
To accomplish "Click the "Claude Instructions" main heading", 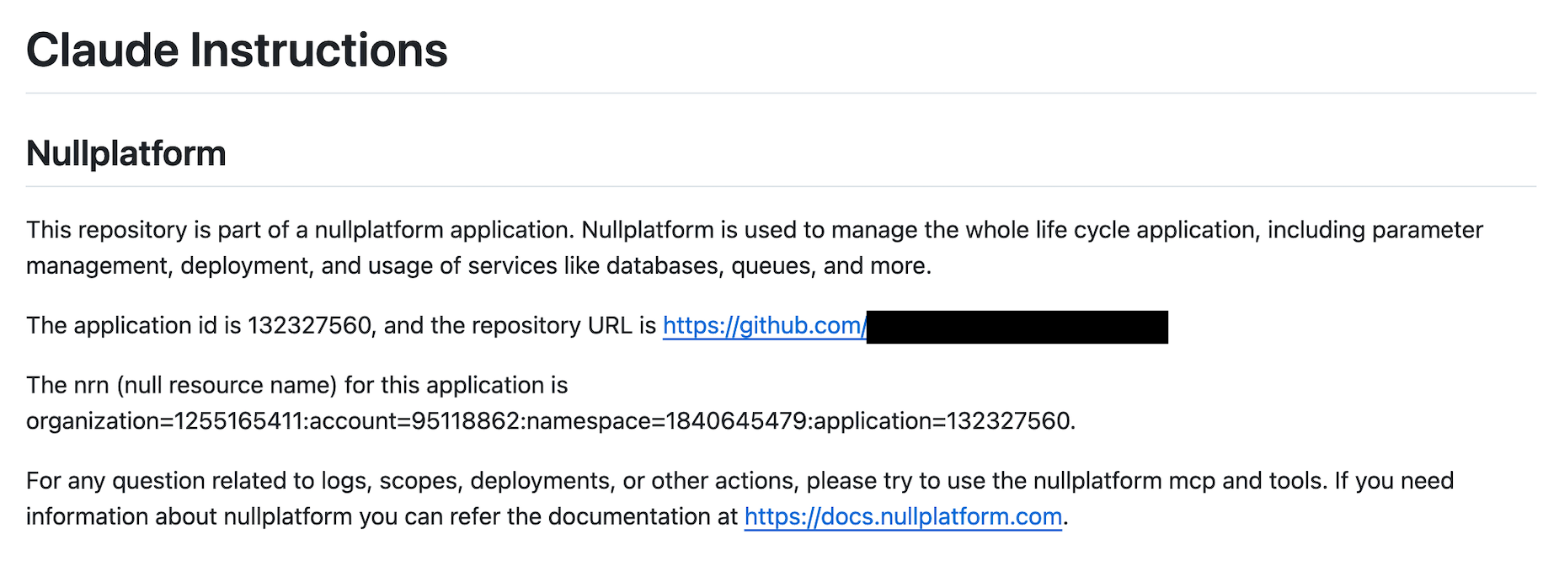I will (237, 51).
